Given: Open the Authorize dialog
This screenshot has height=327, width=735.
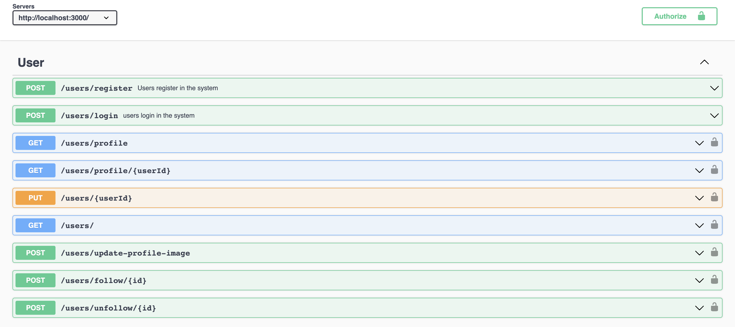Looking at the screenshot, I should [679, 16].
